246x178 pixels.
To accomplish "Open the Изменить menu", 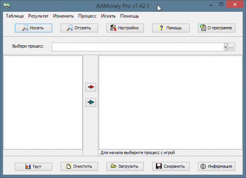I will point(63,16).
